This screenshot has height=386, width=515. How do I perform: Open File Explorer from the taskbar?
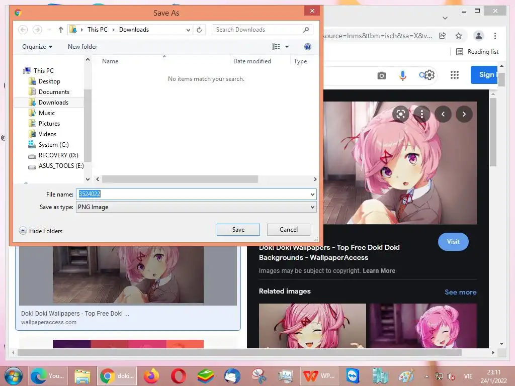tap(82, 376)
